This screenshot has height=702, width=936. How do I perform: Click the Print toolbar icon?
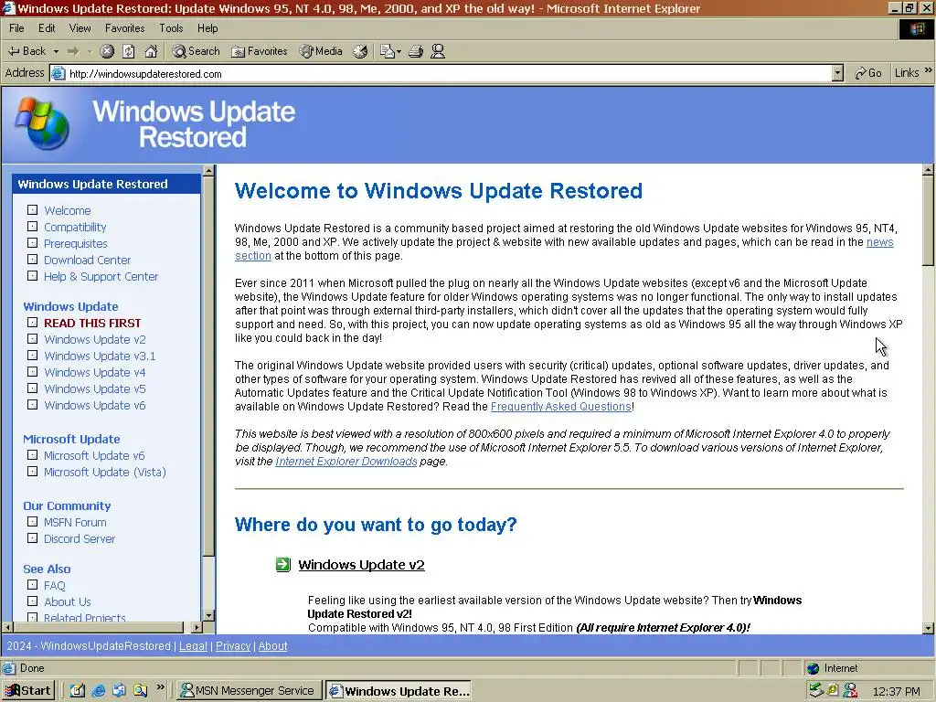(416, 51)
